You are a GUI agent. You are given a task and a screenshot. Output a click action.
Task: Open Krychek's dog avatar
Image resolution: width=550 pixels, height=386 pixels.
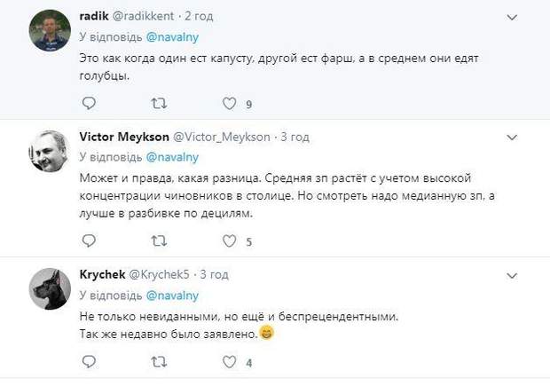(x=50, y=289)
